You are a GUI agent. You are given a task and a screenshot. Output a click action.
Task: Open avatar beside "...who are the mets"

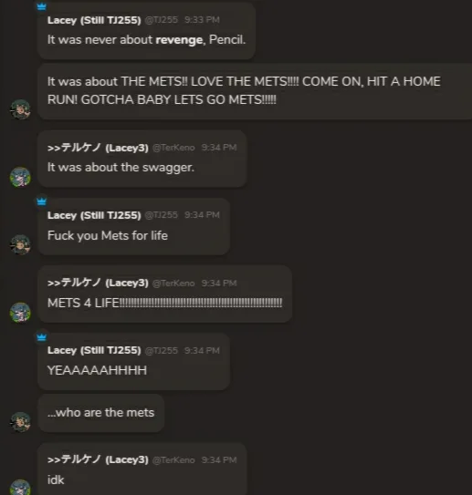pos(21,422)
